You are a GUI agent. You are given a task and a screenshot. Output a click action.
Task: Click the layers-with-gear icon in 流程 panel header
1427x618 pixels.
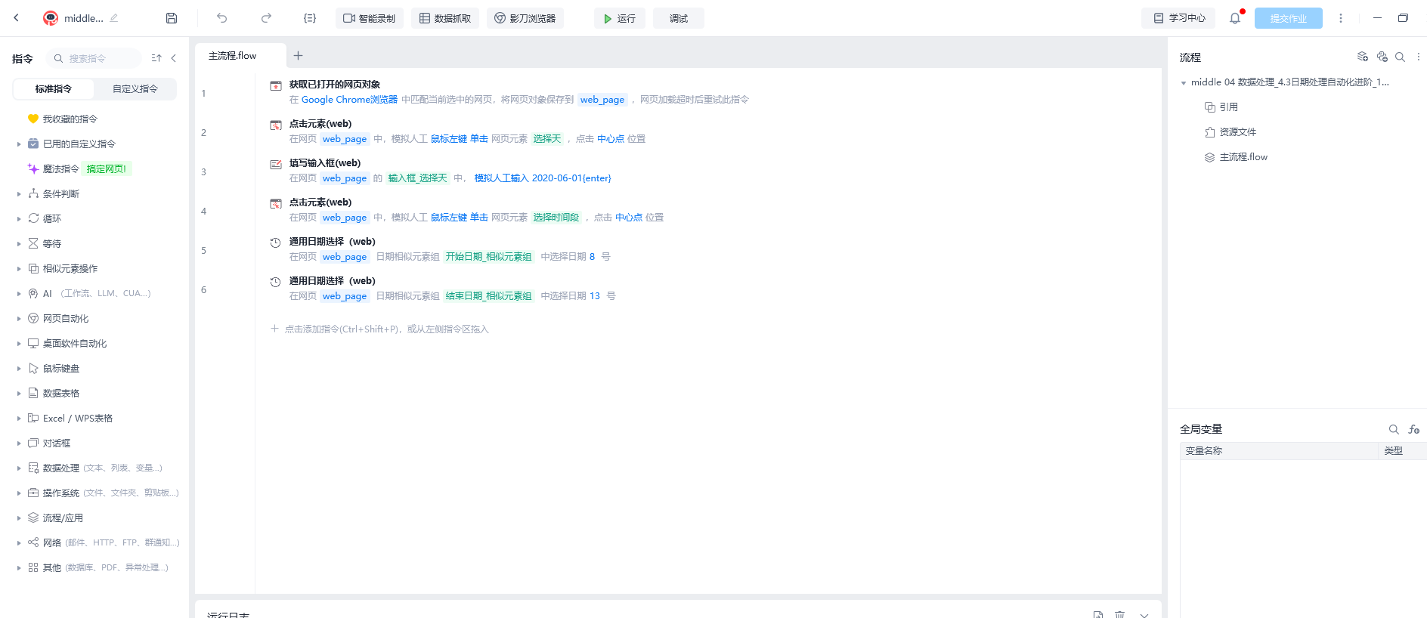(1363, 57)
